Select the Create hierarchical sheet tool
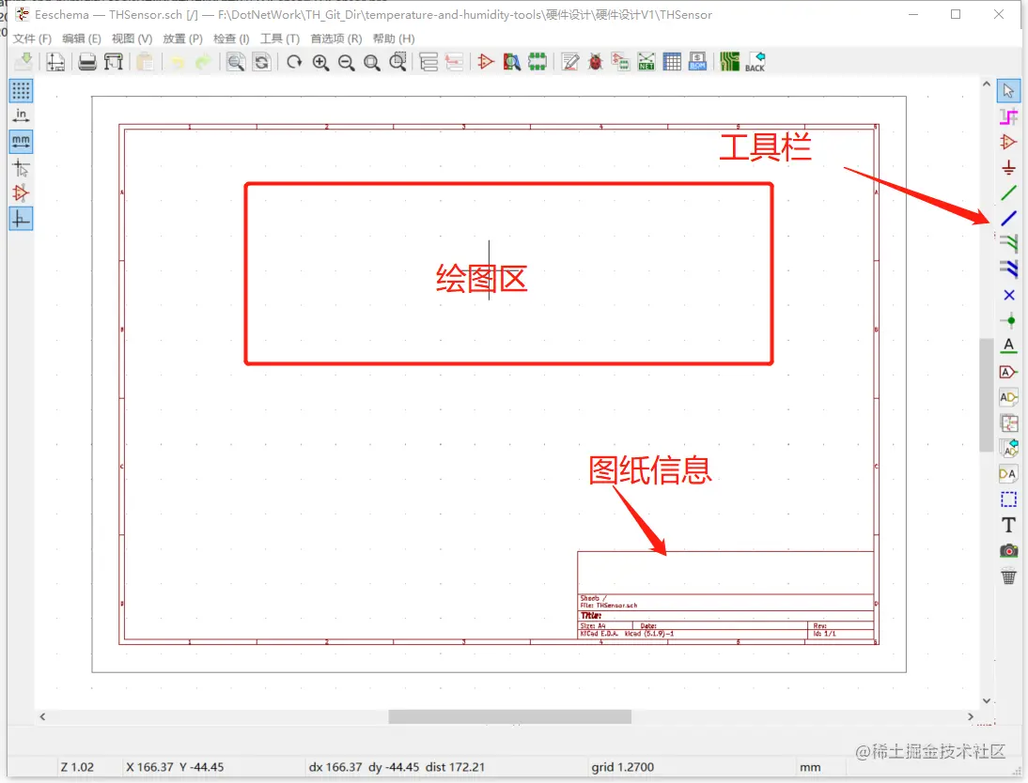 click(1008, 423)
